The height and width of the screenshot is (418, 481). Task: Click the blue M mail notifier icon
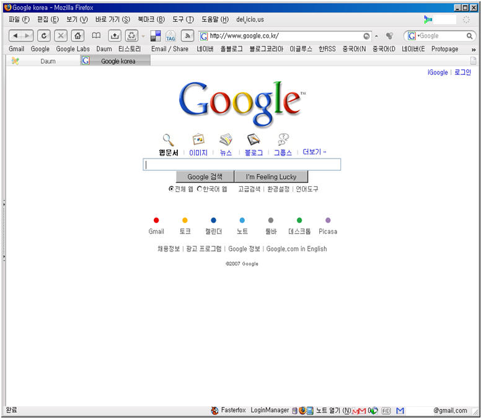click(x=400, y=411)
